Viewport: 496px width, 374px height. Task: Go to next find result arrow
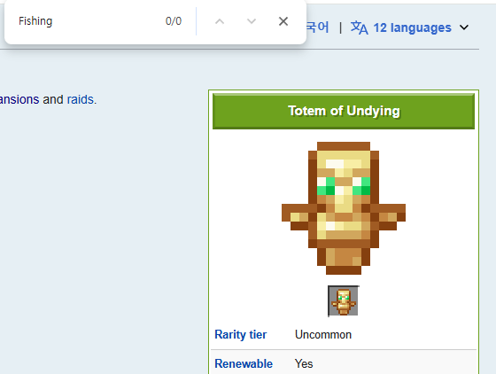tap(252, 21)
